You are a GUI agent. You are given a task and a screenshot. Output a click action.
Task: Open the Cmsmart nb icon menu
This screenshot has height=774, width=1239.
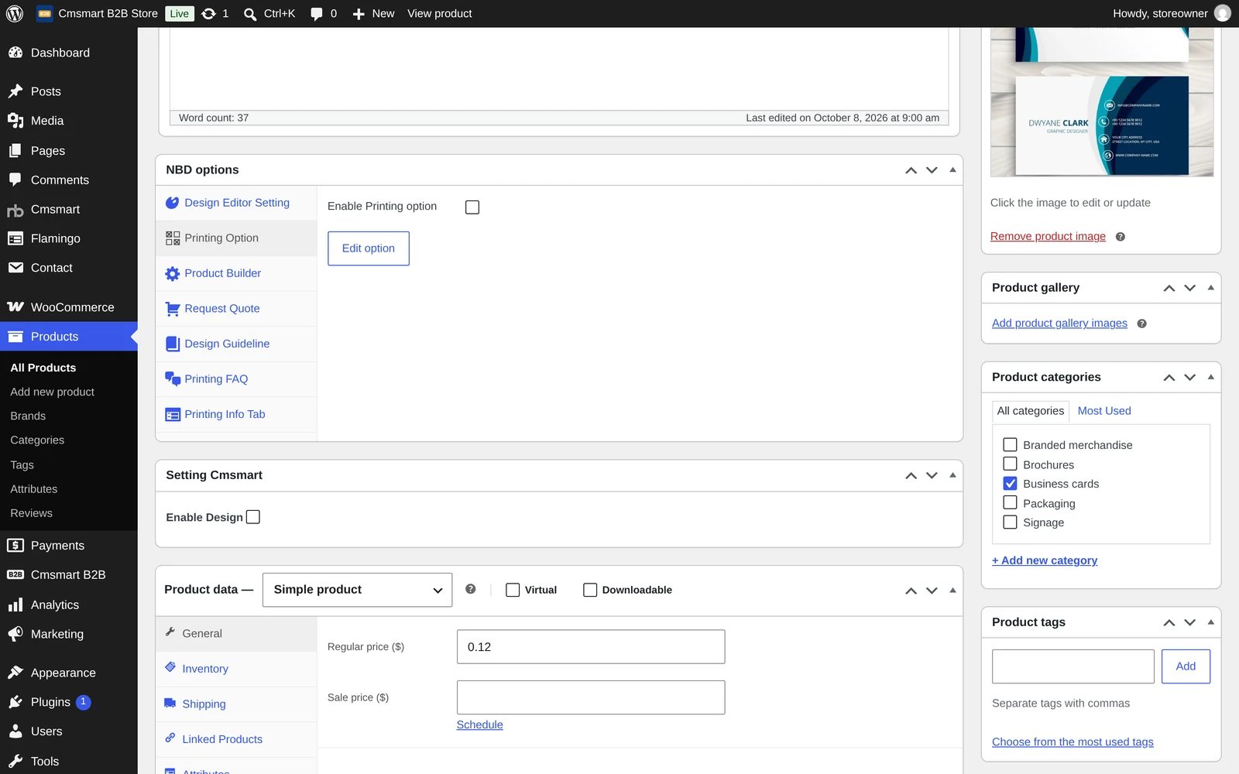(x=15, y=210)
